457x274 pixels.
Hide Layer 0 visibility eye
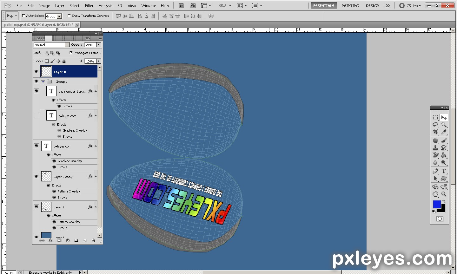coord(36,72)
